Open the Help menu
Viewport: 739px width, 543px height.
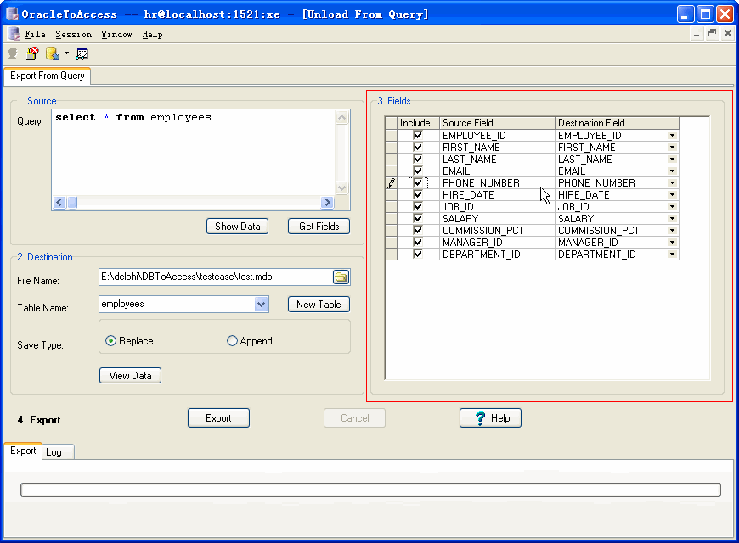click(x=152, y=35)
